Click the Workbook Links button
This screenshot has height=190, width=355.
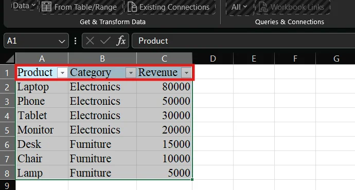click(x=293, y=7)
